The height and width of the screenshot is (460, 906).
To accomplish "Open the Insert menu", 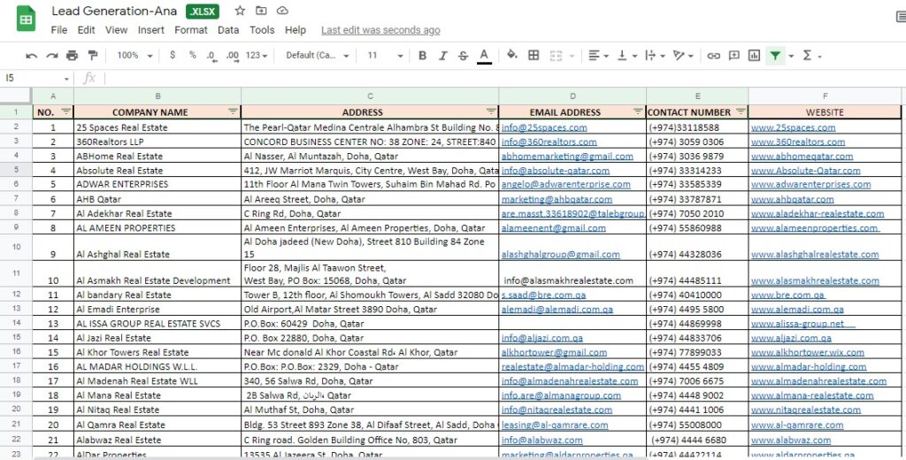I will 150,30.
